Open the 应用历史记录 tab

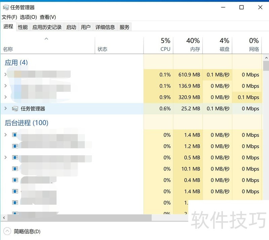pyautogui.click(x=47, y=27)
